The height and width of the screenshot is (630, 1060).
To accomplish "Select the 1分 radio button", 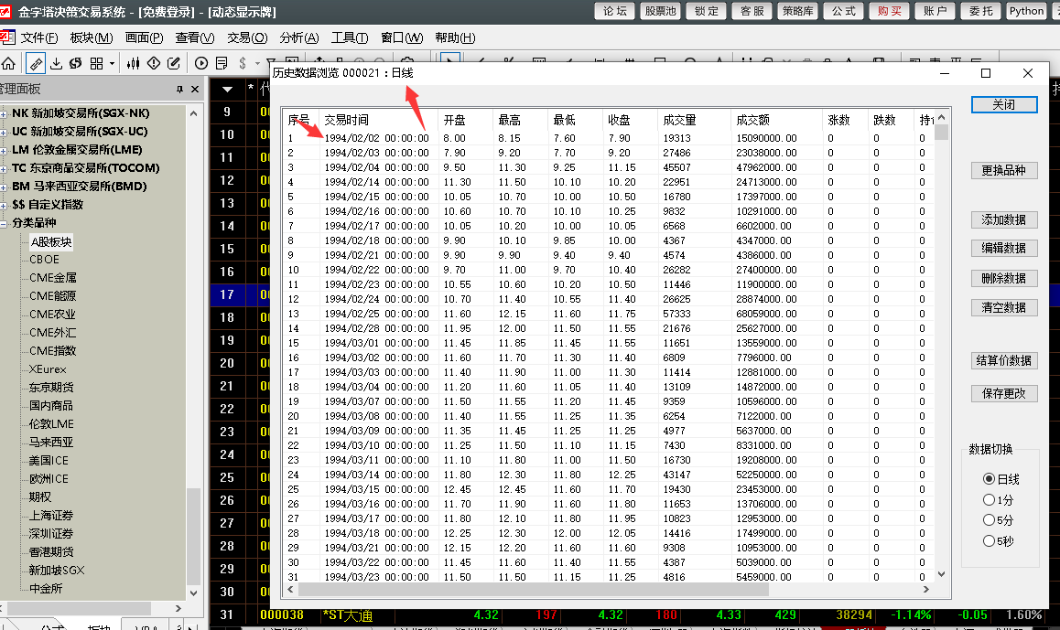I will point(989,499).
